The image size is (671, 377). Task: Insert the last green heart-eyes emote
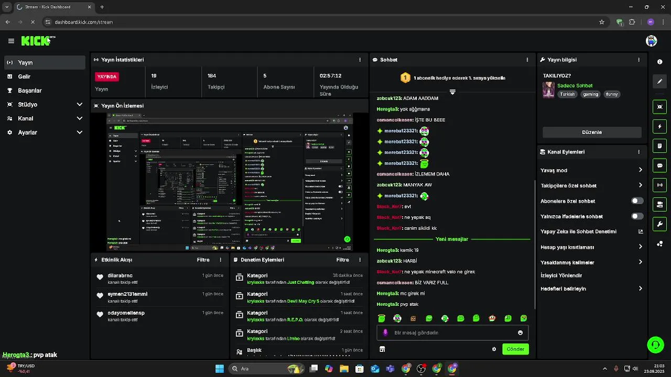coord(524,318)
